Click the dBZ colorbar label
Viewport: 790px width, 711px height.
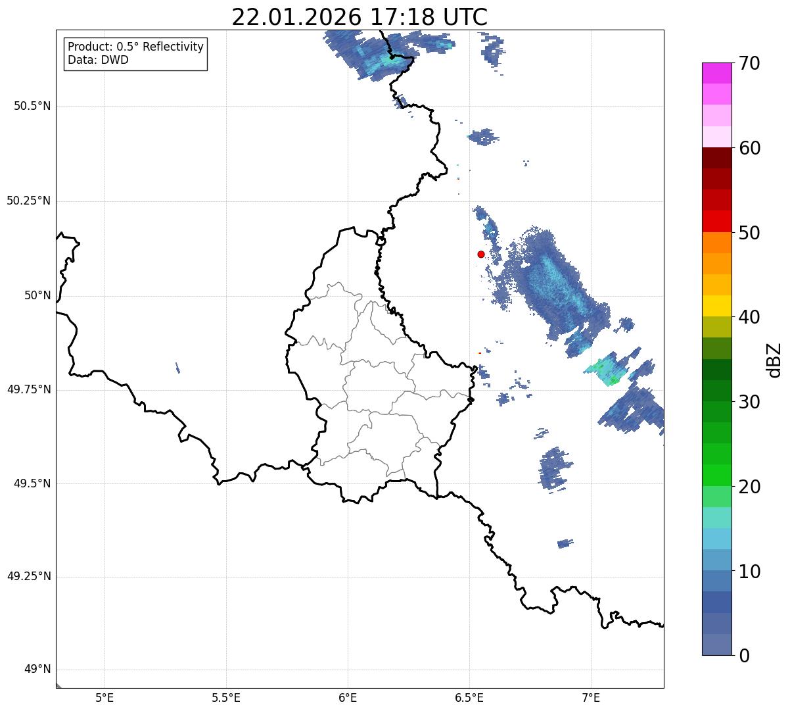coord(774,359)
